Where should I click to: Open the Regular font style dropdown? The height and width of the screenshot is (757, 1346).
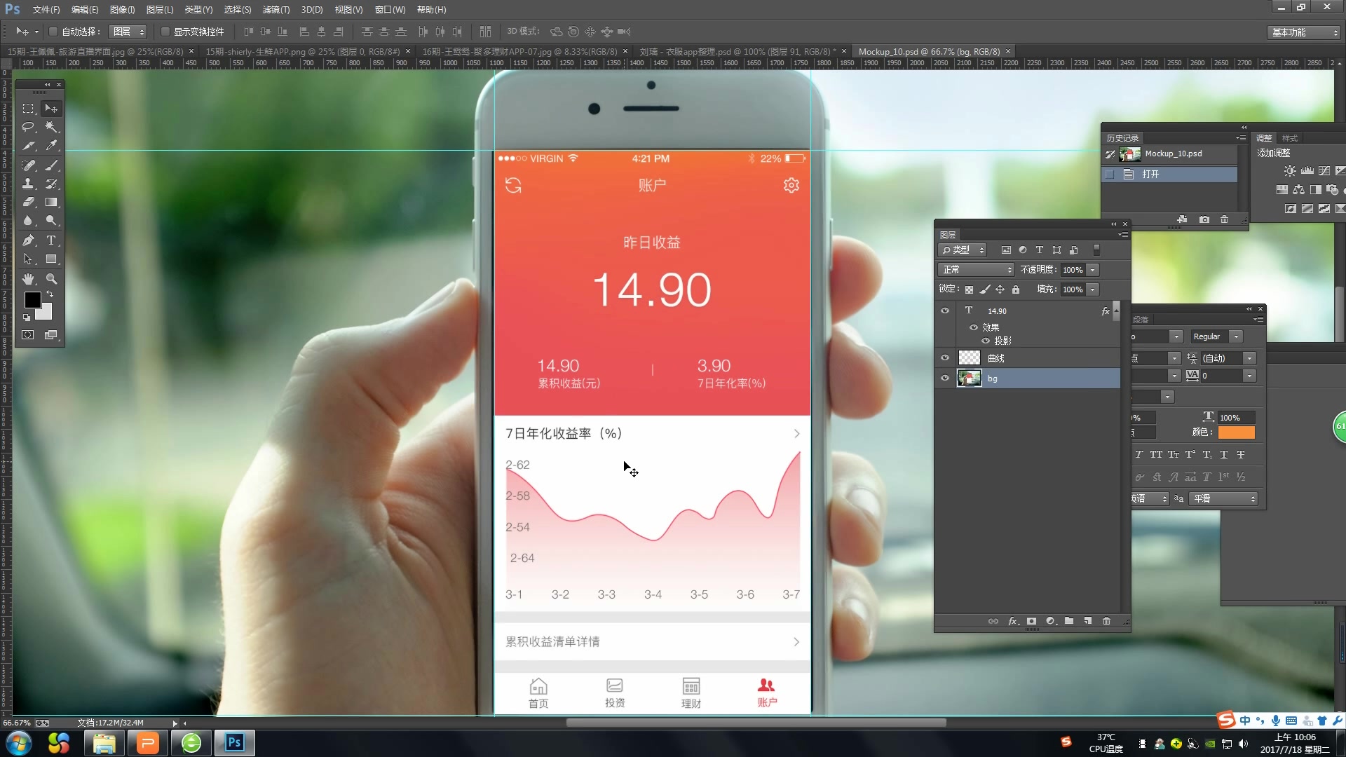pyautogui.click(x=1236, y=337)
